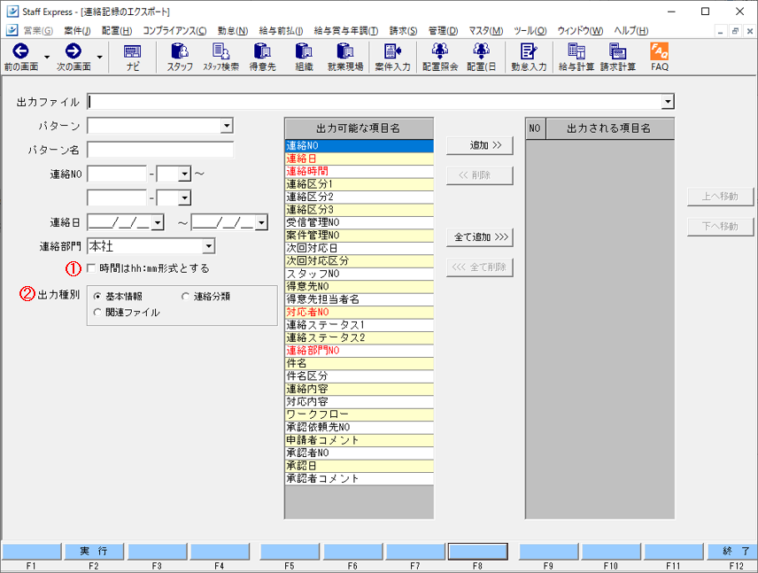758x573 pixels.
Task: Select 承認者コメント list row
Action: [x=360, y=479]
